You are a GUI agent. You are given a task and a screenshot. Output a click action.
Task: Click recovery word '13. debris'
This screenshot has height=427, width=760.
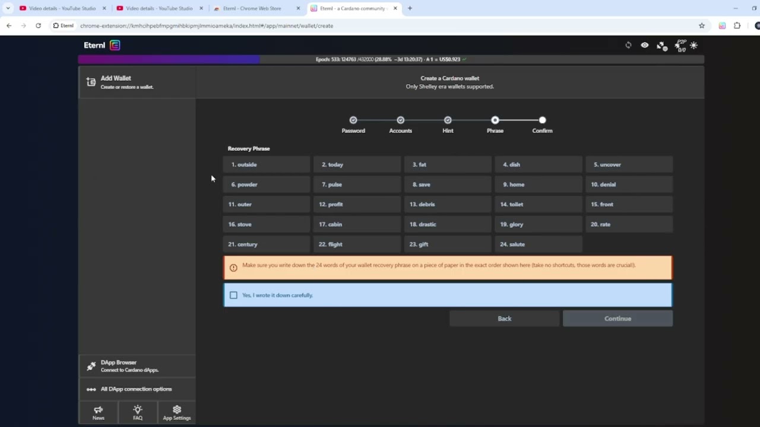point(448,204)
